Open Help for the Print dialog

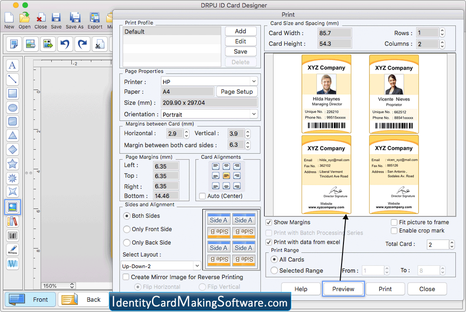point(301,289)
